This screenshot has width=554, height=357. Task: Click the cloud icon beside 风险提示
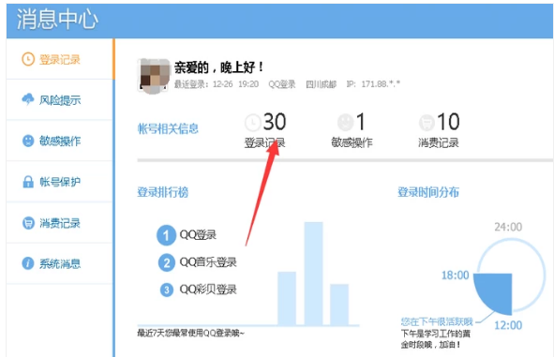pyautogui.click(x=28, y=99)
